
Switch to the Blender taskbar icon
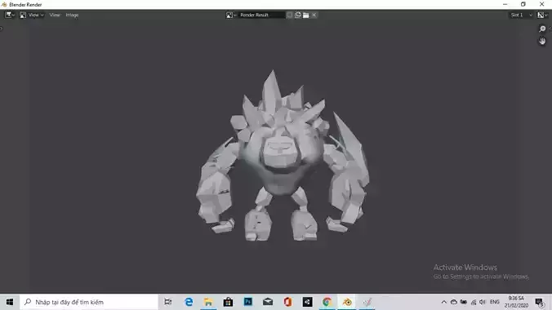click(x=347, y=302)
